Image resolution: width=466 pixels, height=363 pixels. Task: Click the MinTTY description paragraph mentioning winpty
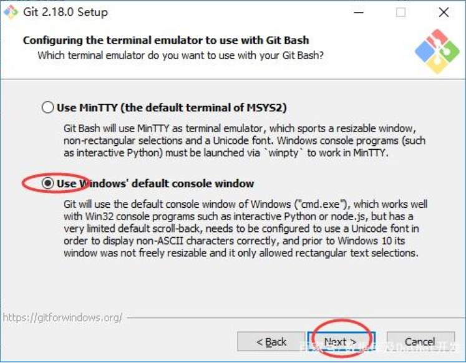pyautogui.click(x=245, y=140)
